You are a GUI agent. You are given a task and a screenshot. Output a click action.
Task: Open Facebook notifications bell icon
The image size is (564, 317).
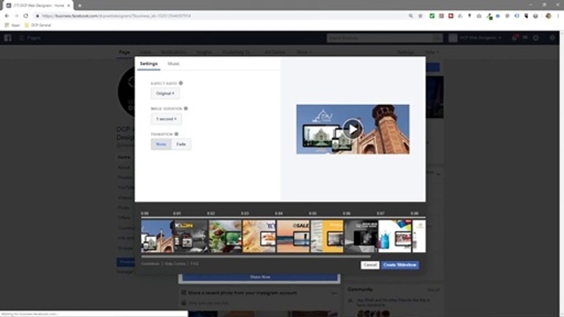(514, 38)
